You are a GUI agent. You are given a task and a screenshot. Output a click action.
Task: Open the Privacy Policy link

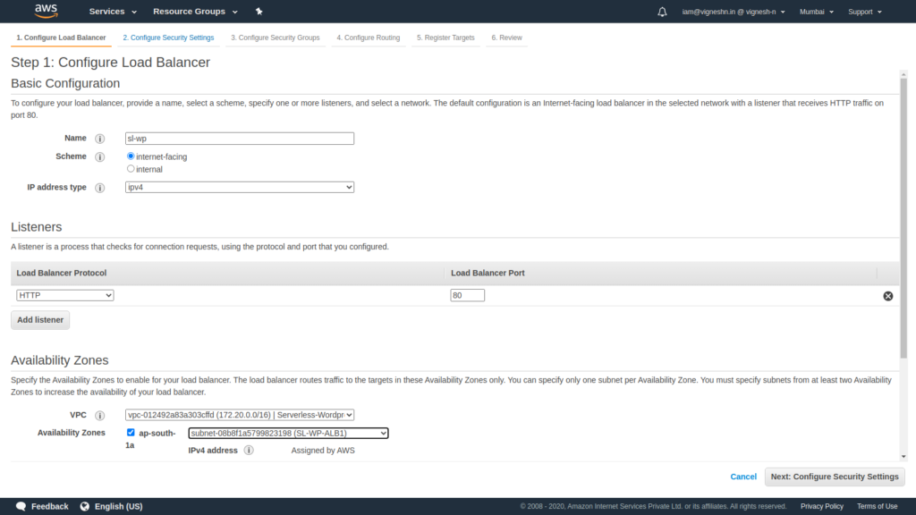click(822, 506)
